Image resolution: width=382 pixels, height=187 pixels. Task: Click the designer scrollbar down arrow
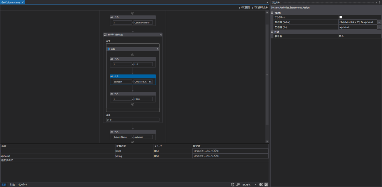point(267,141)
